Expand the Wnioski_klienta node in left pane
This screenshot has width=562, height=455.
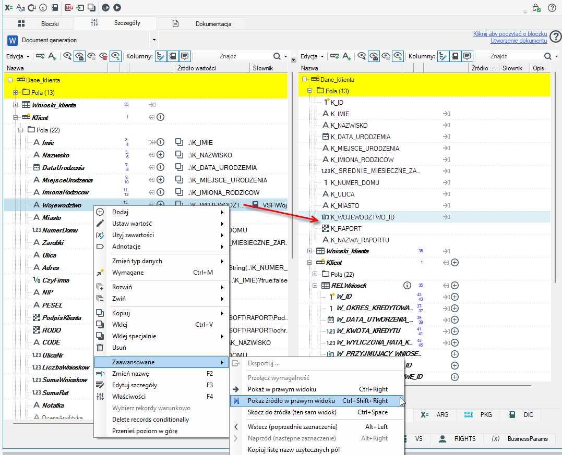click(15, 105)
